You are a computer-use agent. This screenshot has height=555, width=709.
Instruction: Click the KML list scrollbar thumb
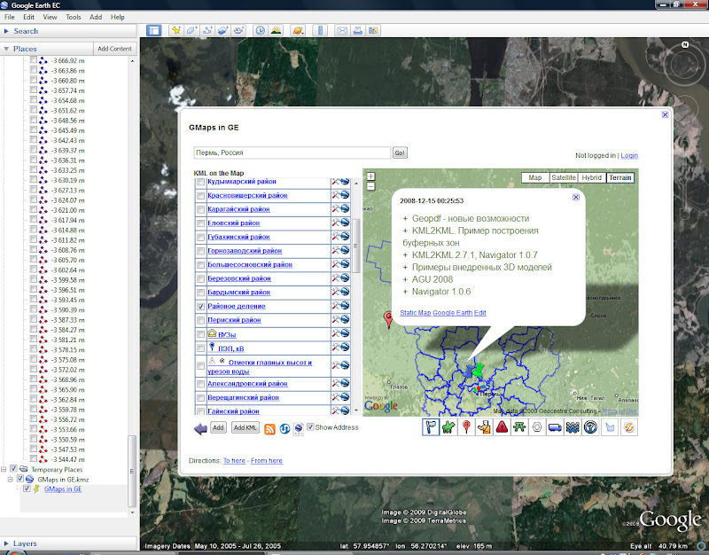click(355, 246)
